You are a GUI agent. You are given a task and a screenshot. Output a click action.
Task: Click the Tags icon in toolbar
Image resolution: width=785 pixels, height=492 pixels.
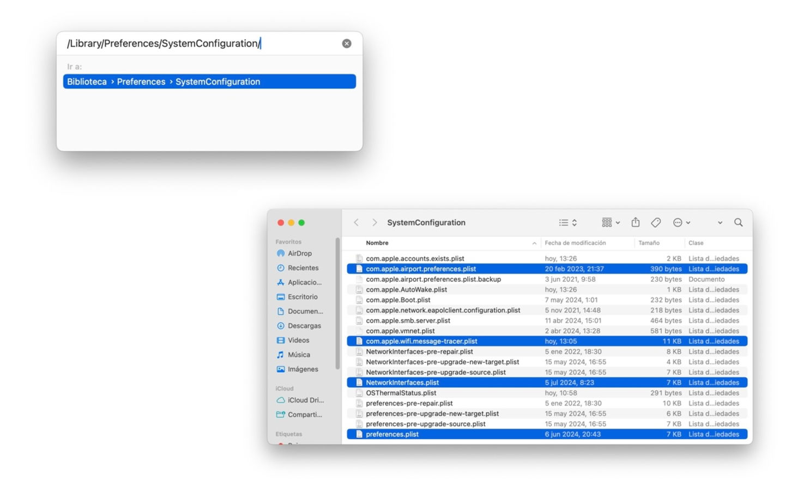pos(656,222)
